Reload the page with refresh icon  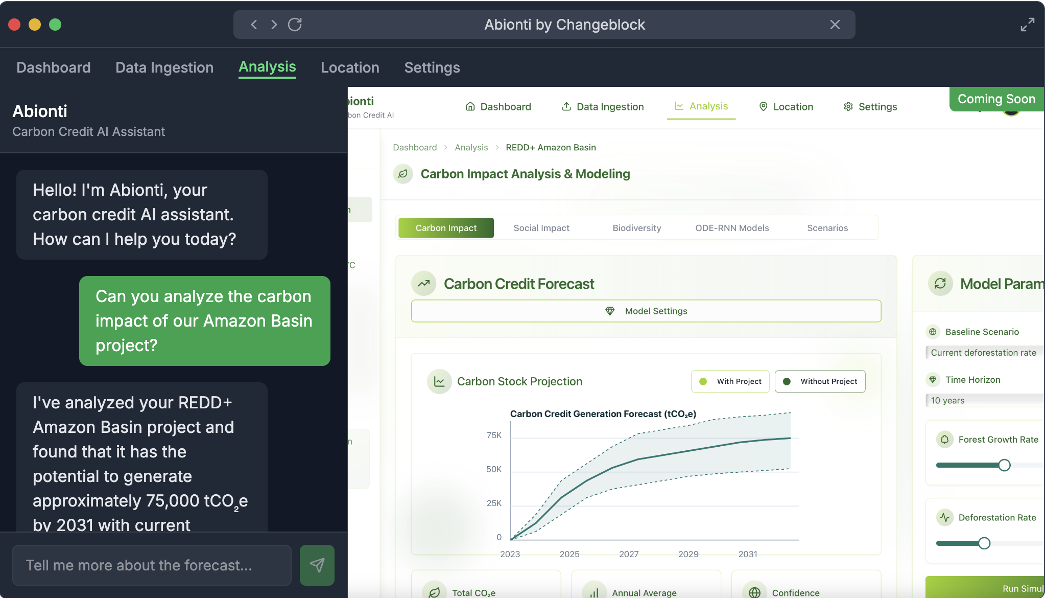[x=295, y=25]
